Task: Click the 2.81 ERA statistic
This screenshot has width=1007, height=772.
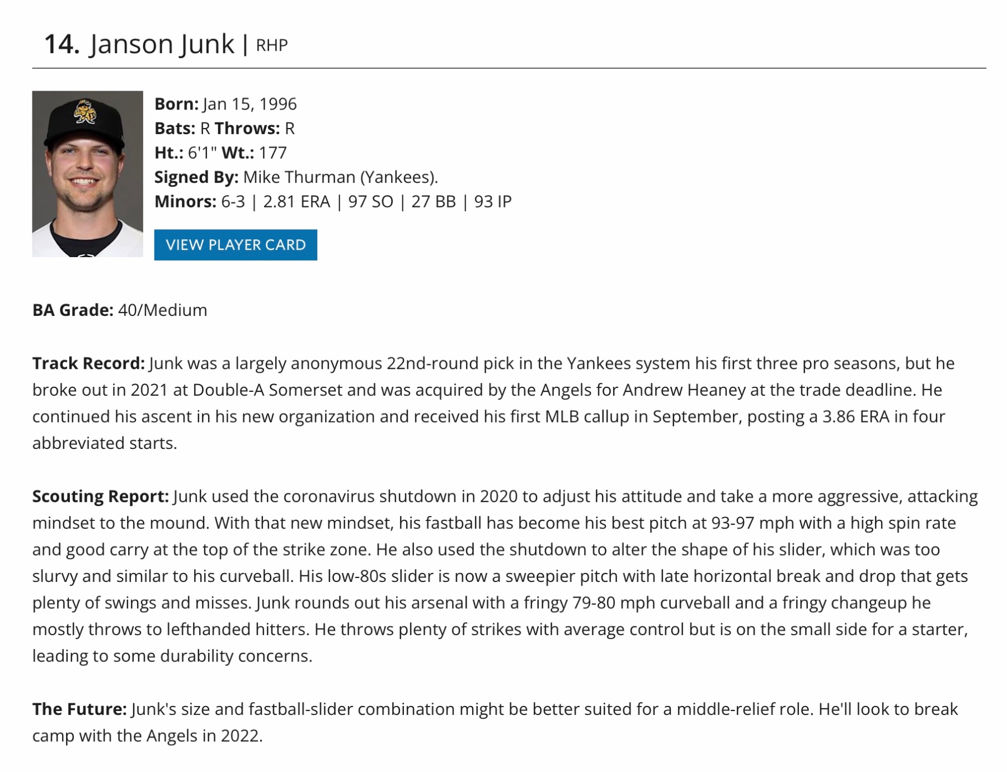Action: click(297, 202)
